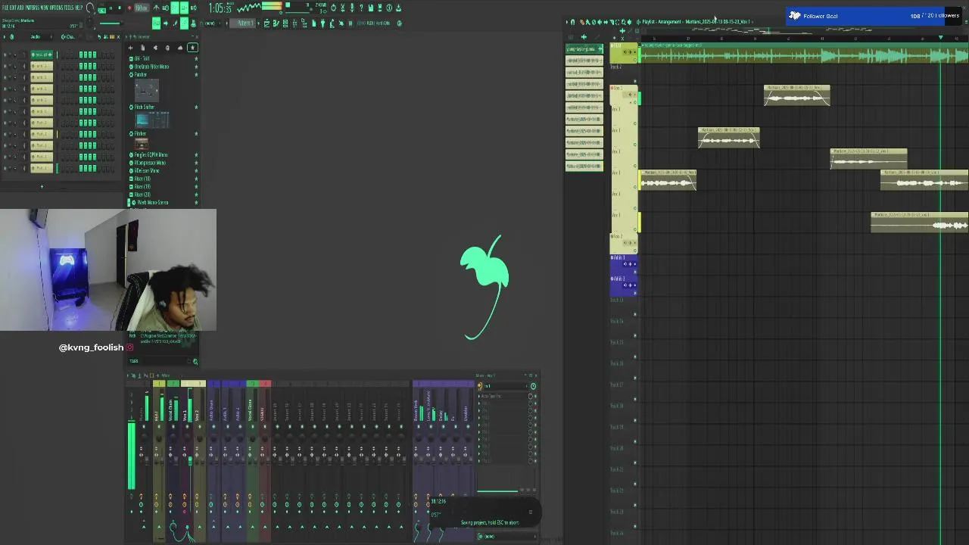Toggle favorite star beside '04 - Trill'
The width and height of the screenshot is (969, 545).
tap(196, 58)
